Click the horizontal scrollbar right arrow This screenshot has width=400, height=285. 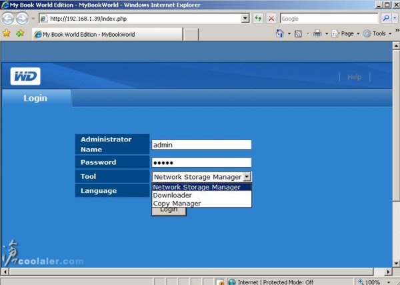[388, 272]
